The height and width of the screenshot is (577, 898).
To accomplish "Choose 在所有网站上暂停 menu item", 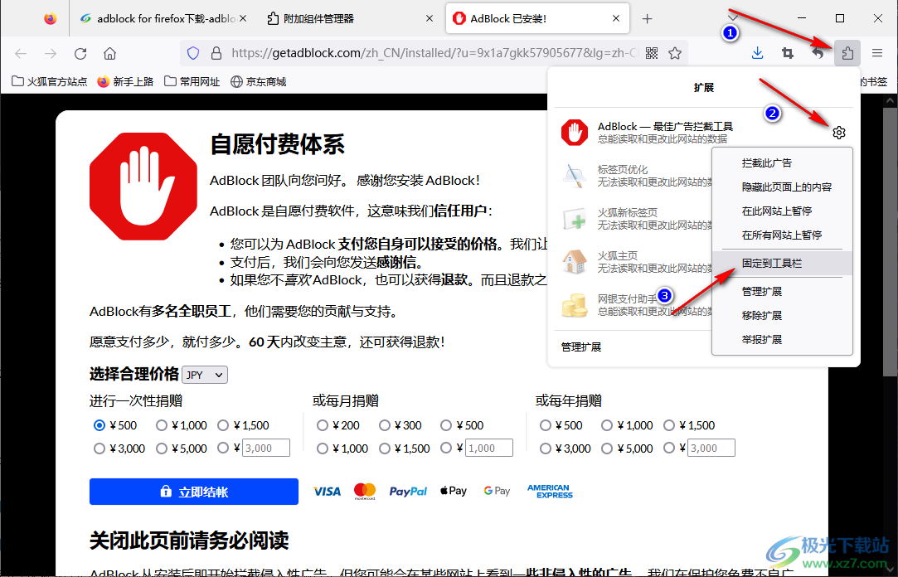I will click(782, 235).
